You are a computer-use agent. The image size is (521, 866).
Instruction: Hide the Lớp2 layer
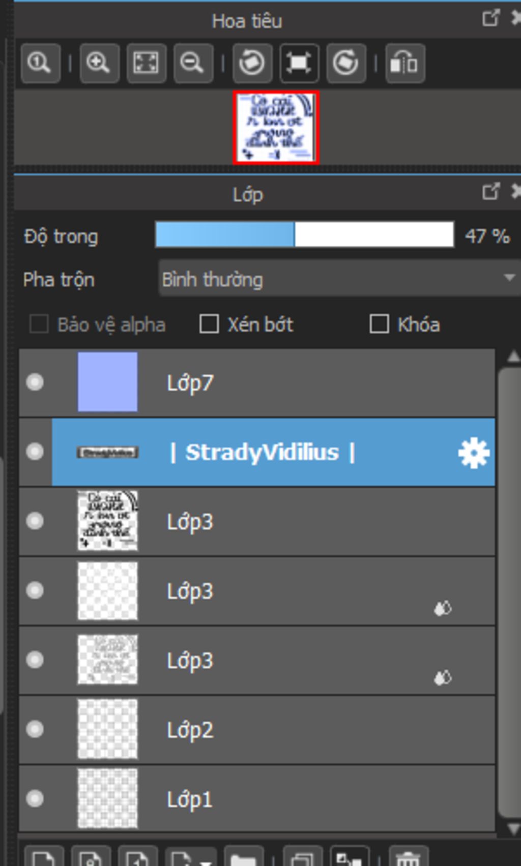point(35,729)
